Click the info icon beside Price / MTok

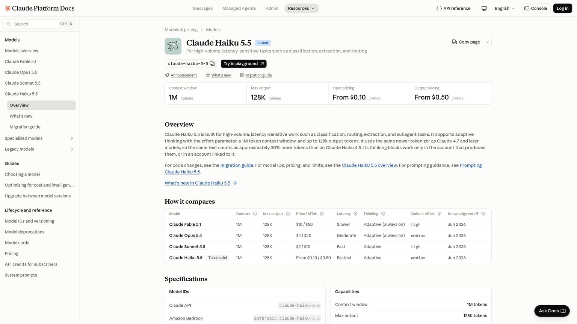pos(322,214)
